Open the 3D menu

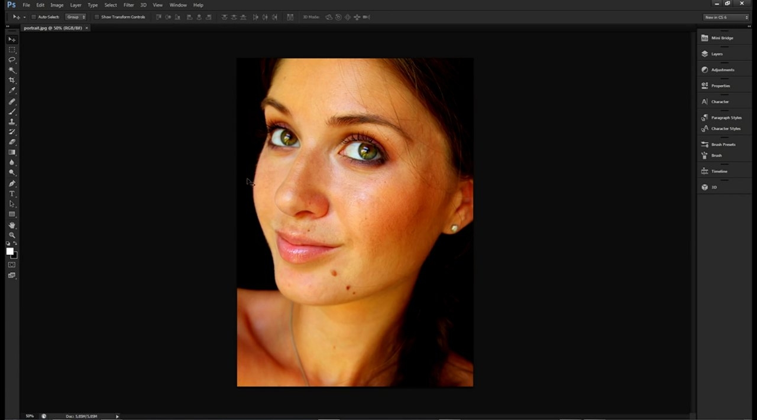tap(143, 5)
